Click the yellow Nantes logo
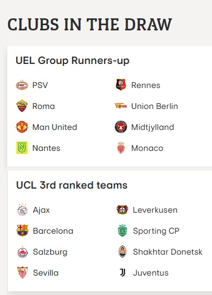212x295 pixels. [22, 148]
